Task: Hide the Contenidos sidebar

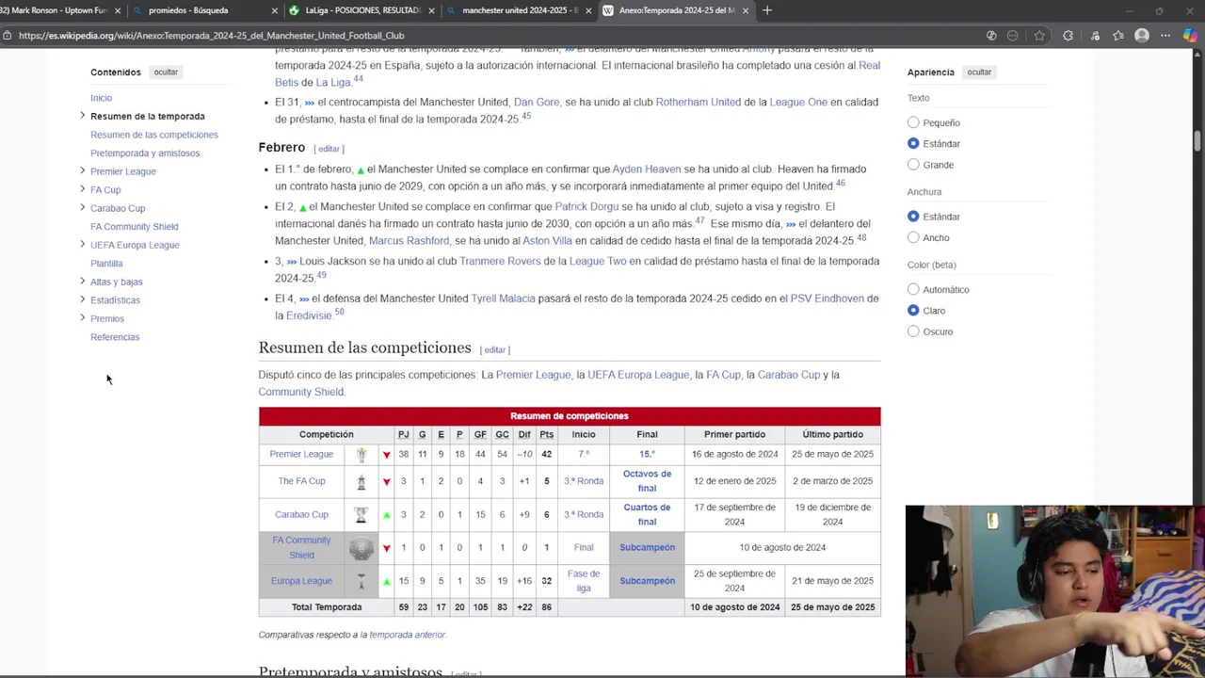Action: (x=166, y=73)
